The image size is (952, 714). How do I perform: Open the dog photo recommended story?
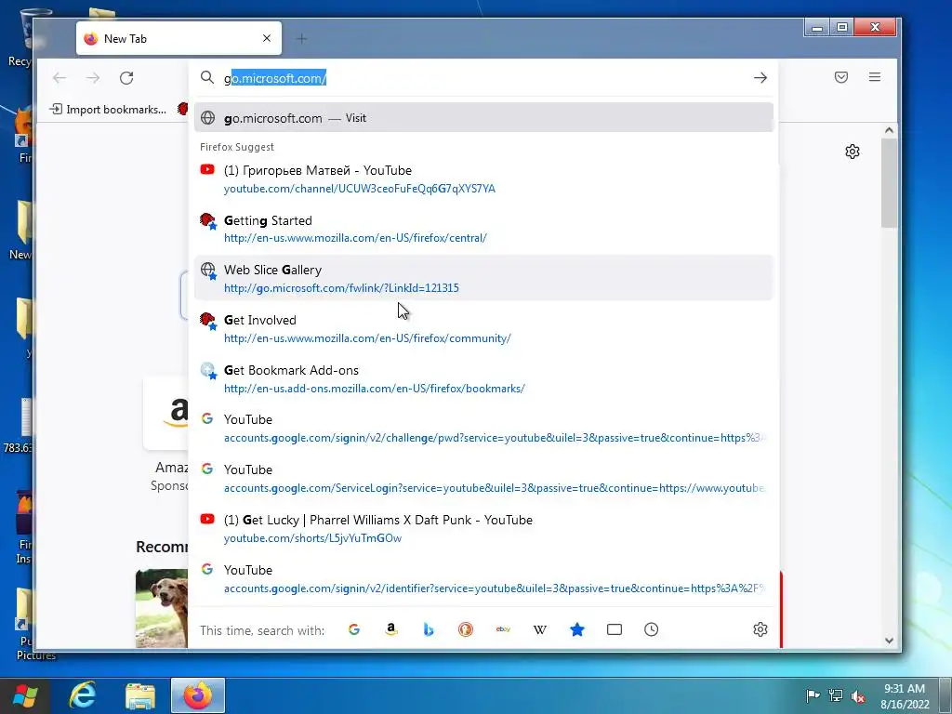[162, 608]
